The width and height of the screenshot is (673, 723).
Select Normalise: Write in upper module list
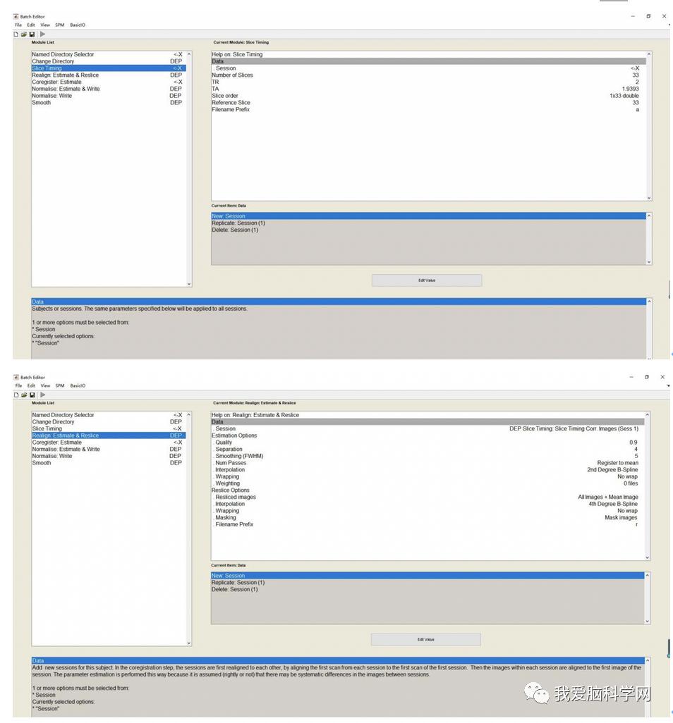(x=108, y=96)
